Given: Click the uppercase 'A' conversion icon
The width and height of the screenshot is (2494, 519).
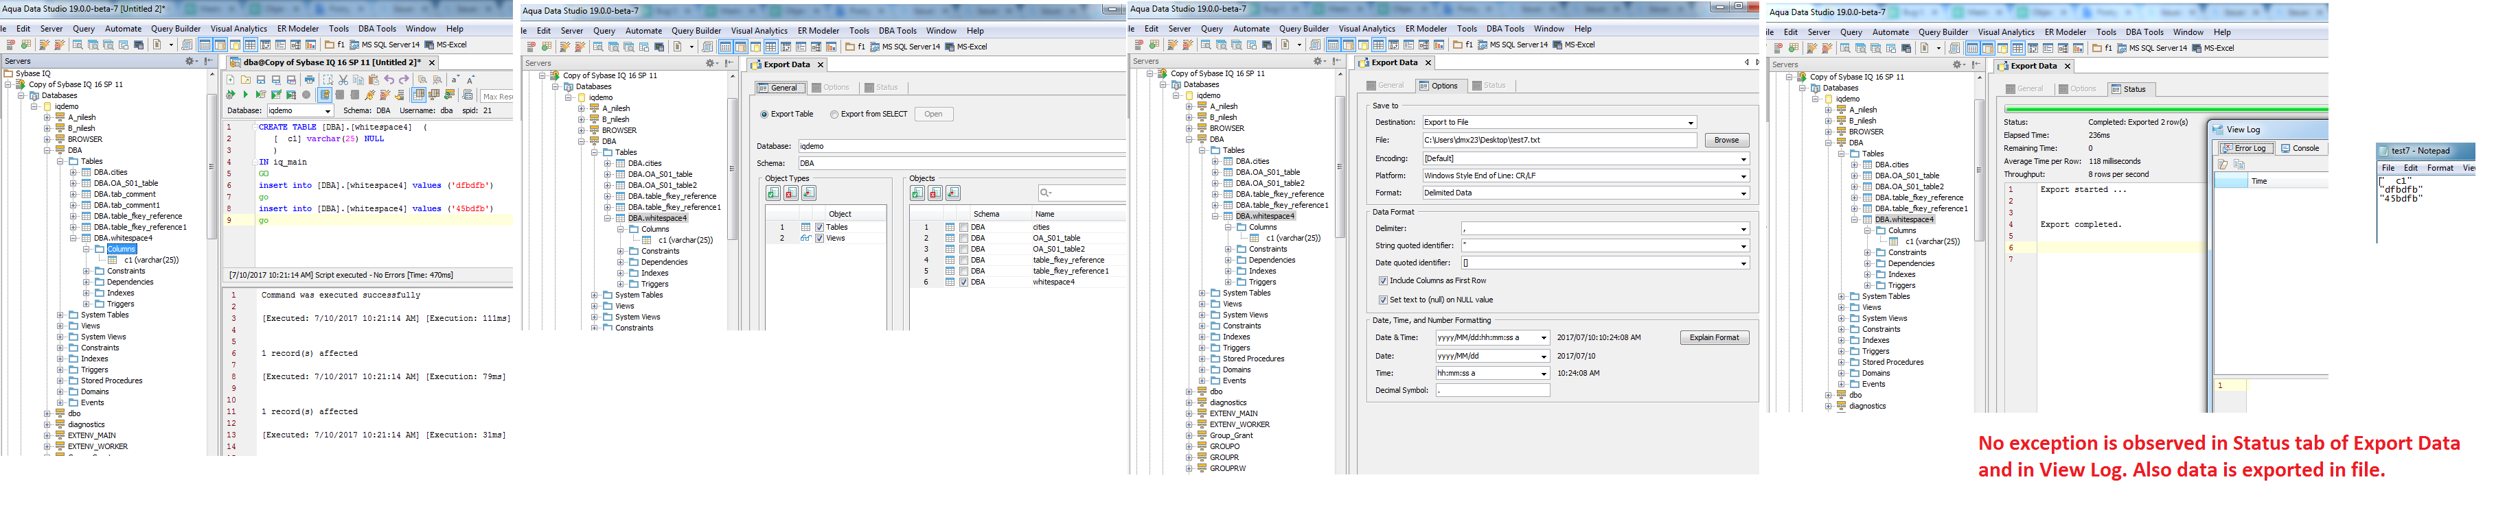Looking at the screenshot, I should 472,80.
